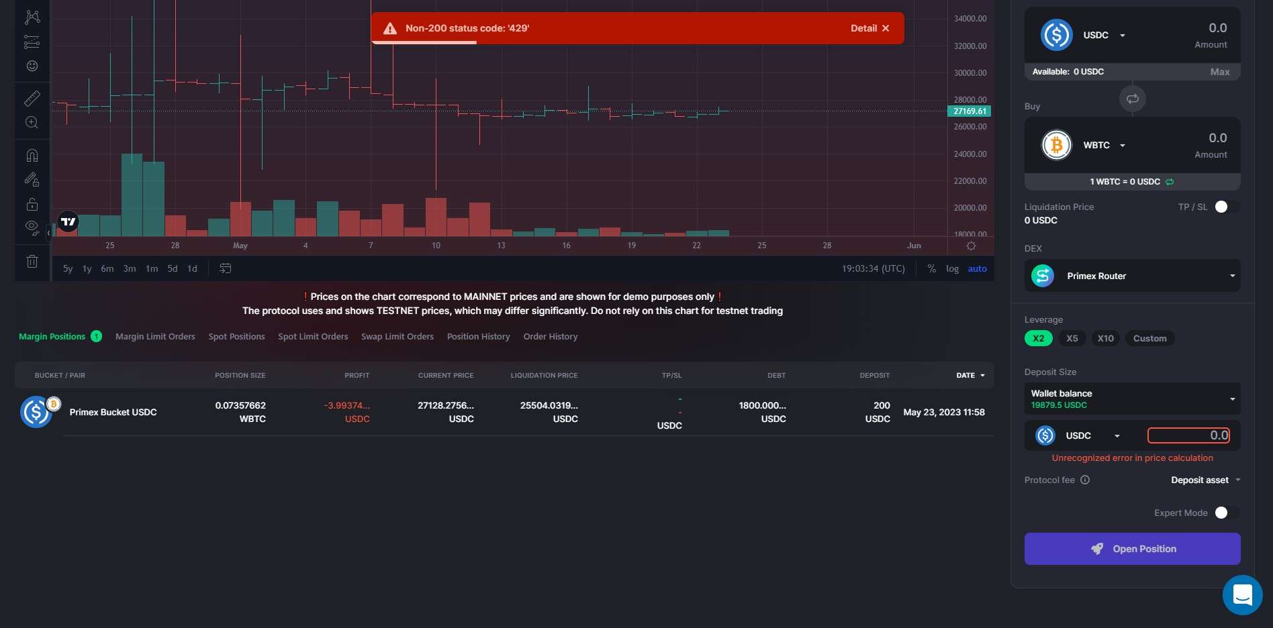Set chart range to 6m
This screenshot has width=1273, height=628.
click(107, 268)
